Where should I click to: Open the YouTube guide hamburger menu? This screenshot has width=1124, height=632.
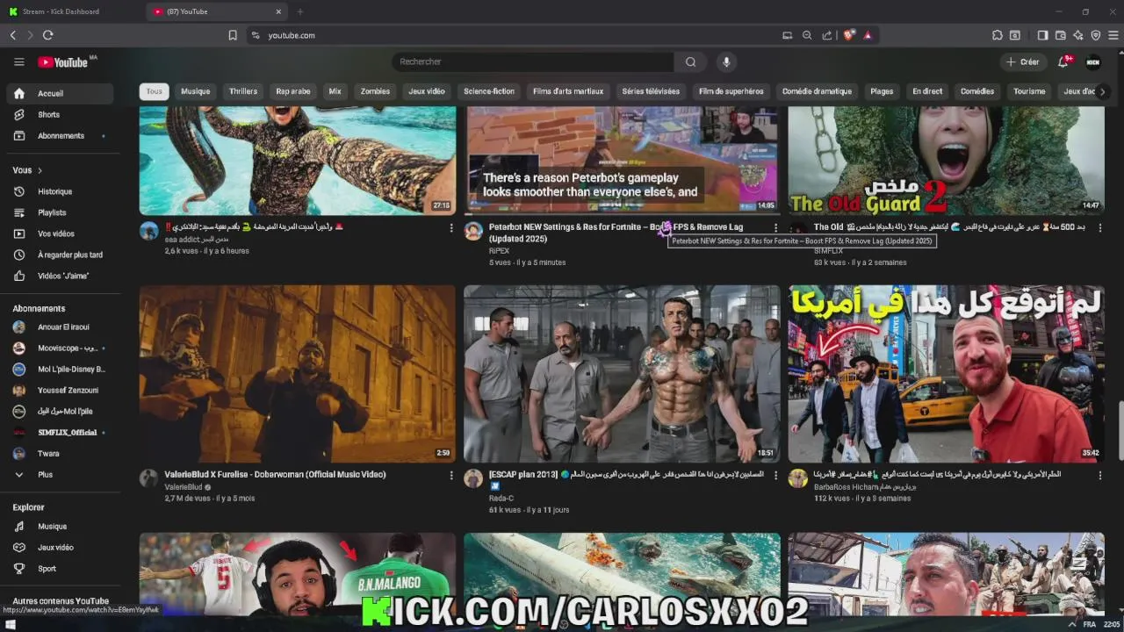[18, 61]
